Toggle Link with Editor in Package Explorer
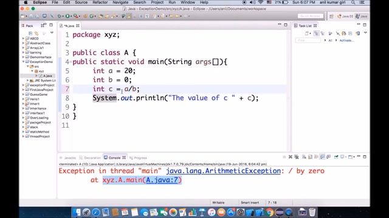 pyautogui.click(x=36, y=33)
